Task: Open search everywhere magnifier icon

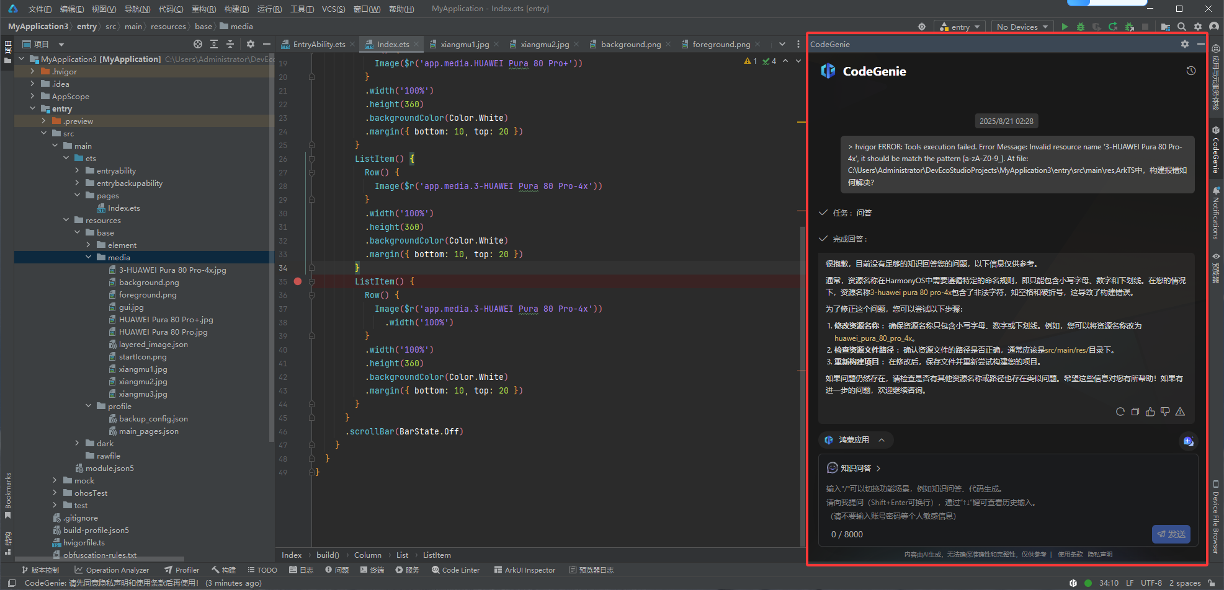Action: (1182, 27)
